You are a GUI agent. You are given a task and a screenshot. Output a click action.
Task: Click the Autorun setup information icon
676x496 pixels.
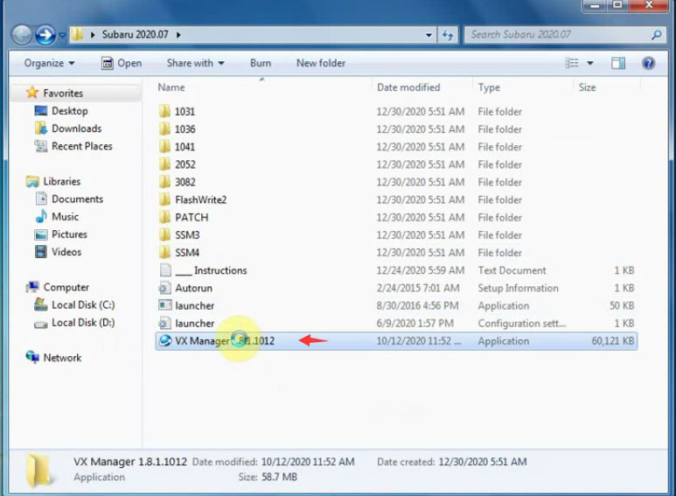point(164,288)
